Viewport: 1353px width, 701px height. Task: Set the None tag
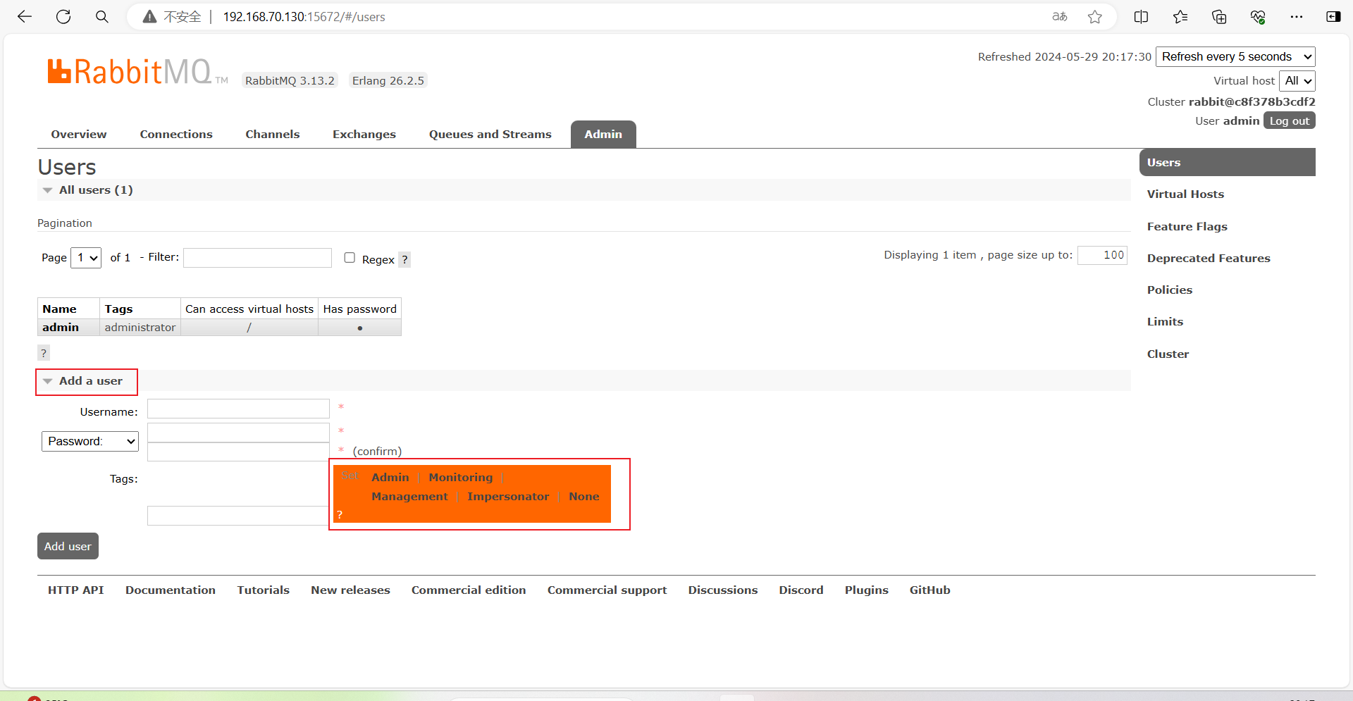point(584,496)
